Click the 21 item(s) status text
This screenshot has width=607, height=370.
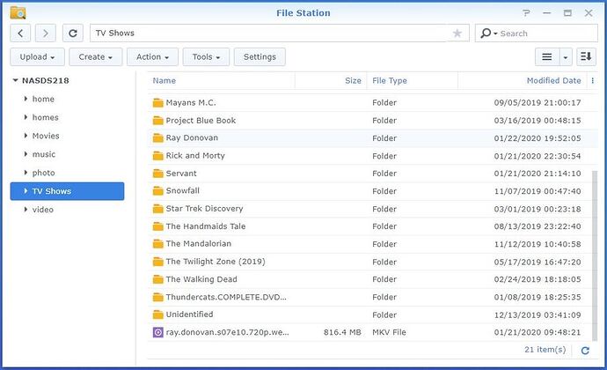[x=545, y=350]
